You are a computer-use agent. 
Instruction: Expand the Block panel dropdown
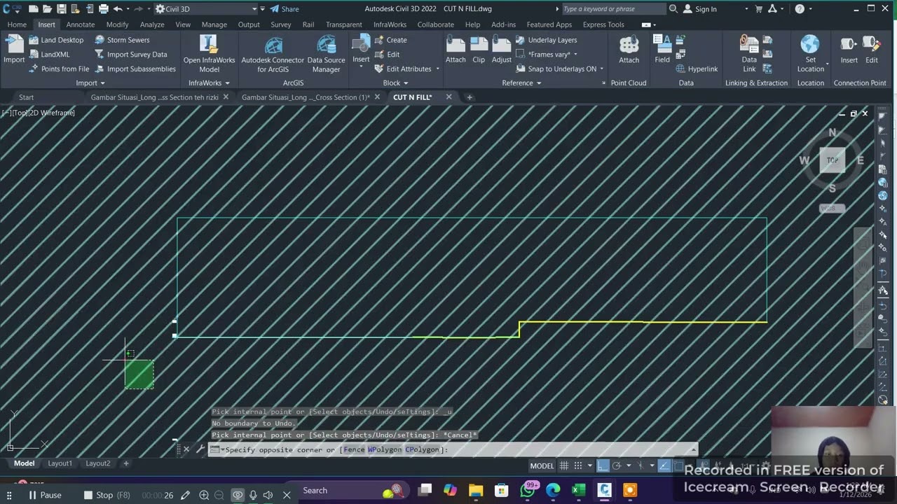coord(396,83)
